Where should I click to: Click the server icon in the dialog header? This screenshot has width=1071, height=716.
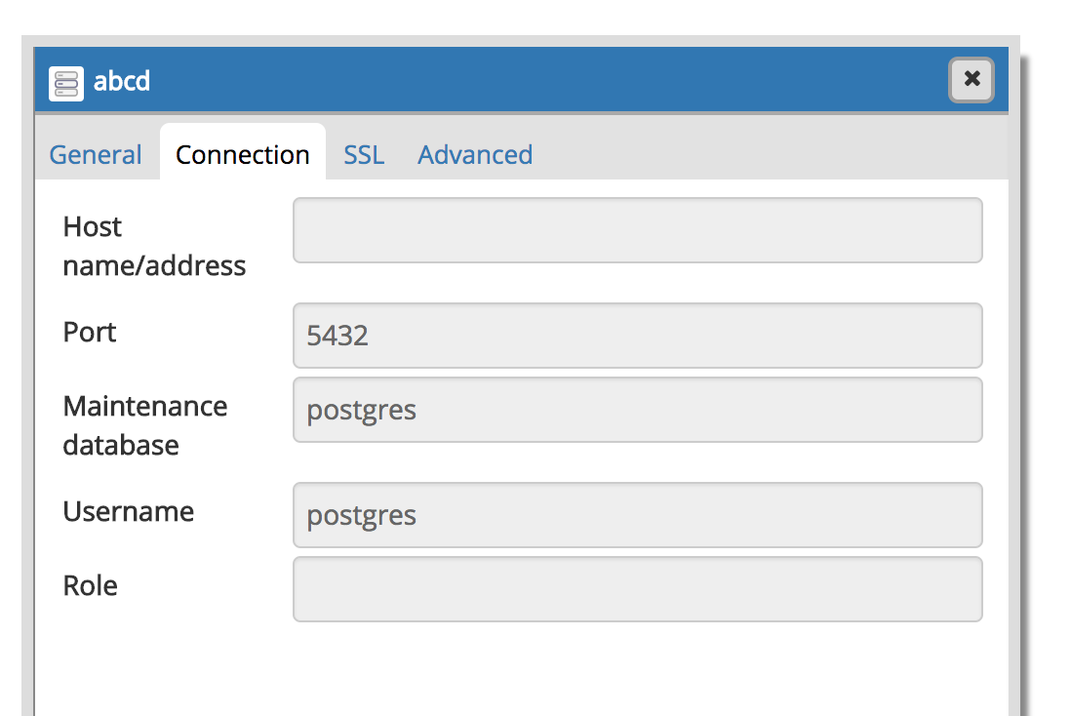66,80
